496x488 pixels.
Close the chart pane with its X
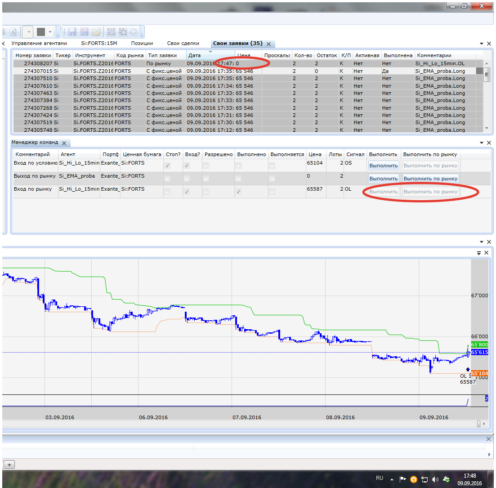click(x=486, y=253)
